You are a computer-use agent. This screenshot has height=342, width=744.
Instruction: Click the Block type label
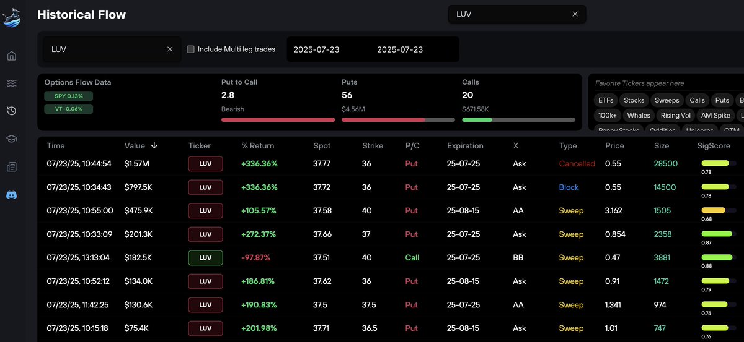click(x=569, y=187)
